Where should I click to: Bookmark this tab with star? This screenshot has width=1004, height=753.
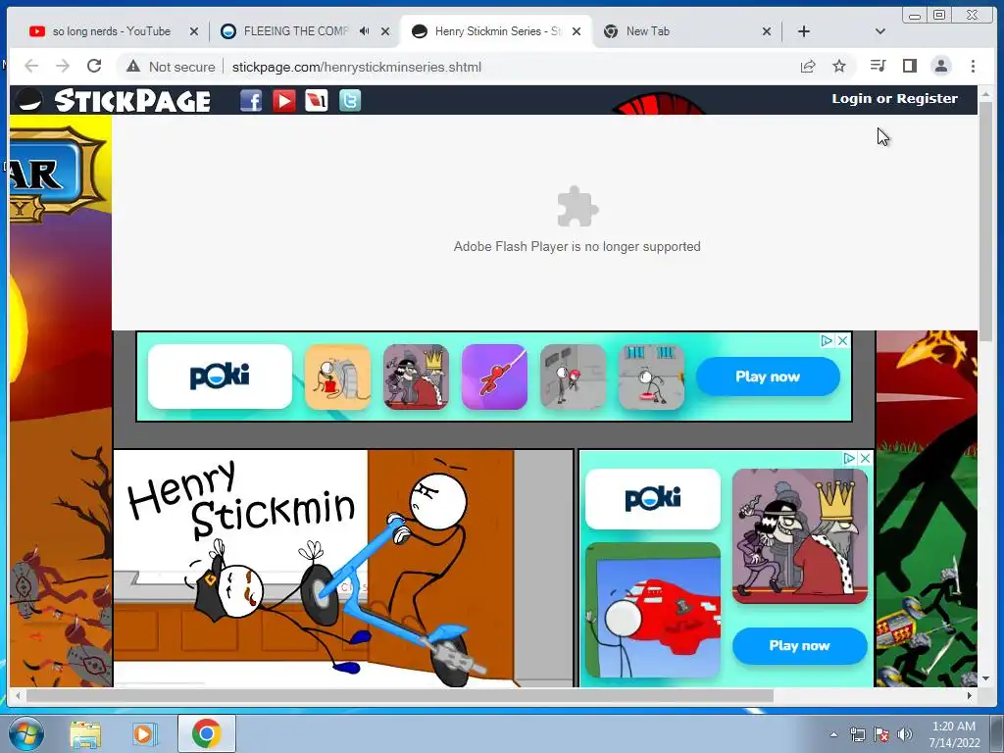839,66
